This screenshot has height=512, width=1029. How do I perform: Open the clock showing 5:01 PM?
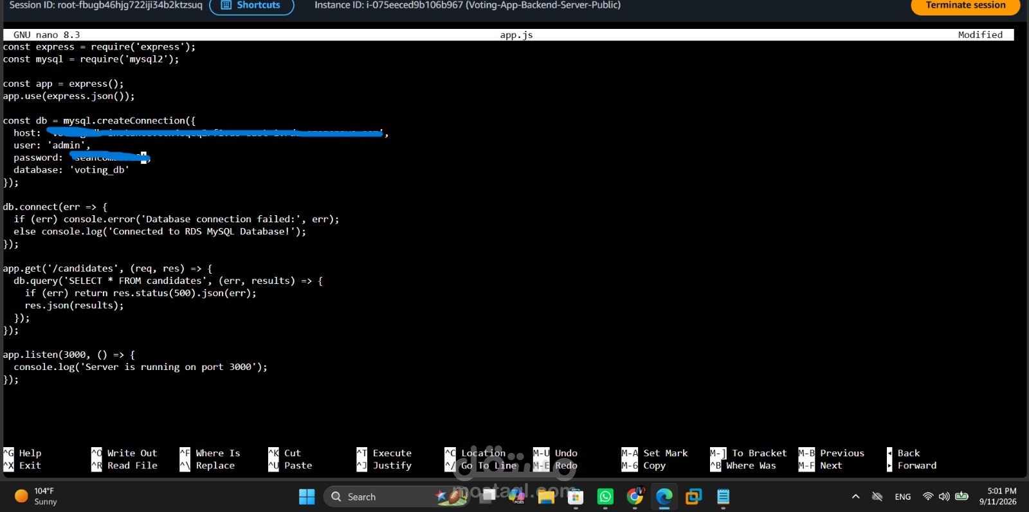997,496
